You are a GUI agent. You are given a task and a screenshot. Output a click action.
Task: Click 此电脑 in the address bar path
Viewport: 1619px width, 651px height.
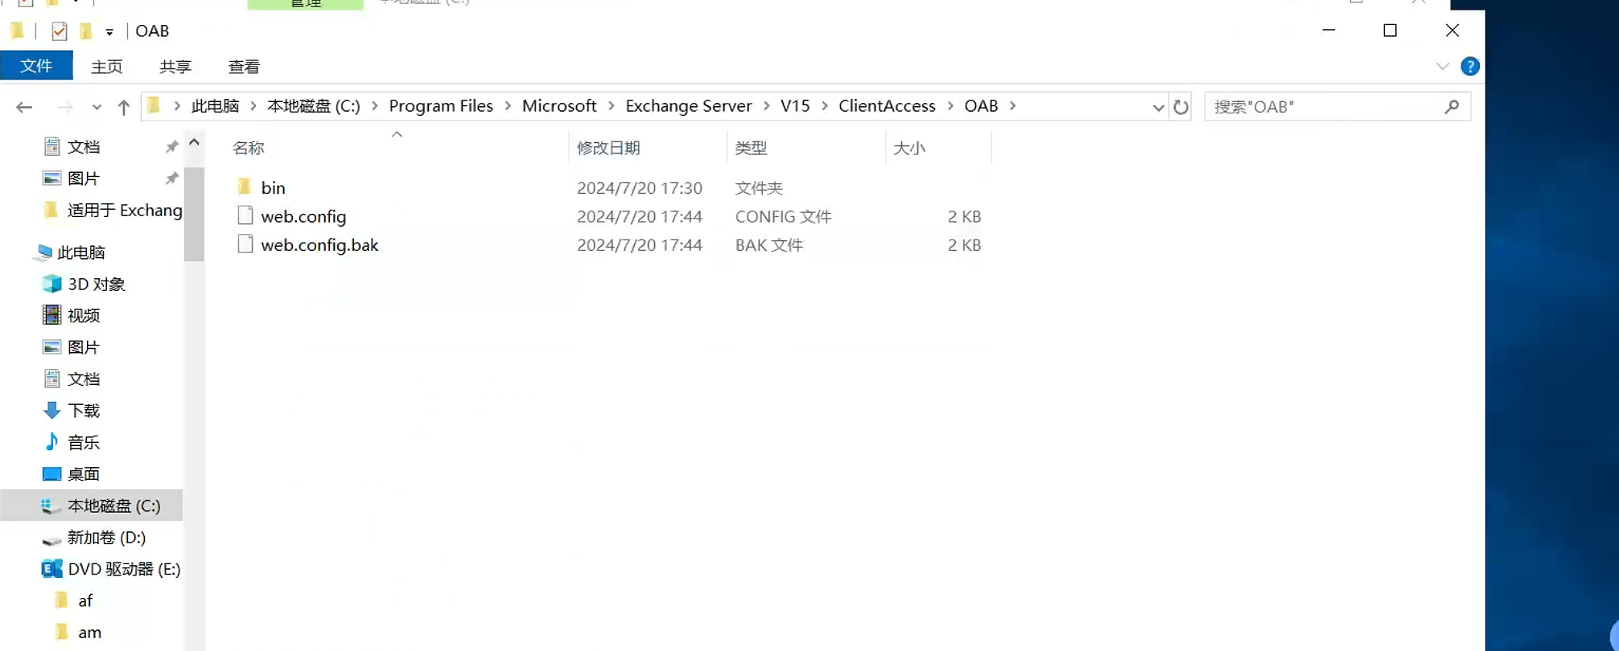[x=215, y=106]
